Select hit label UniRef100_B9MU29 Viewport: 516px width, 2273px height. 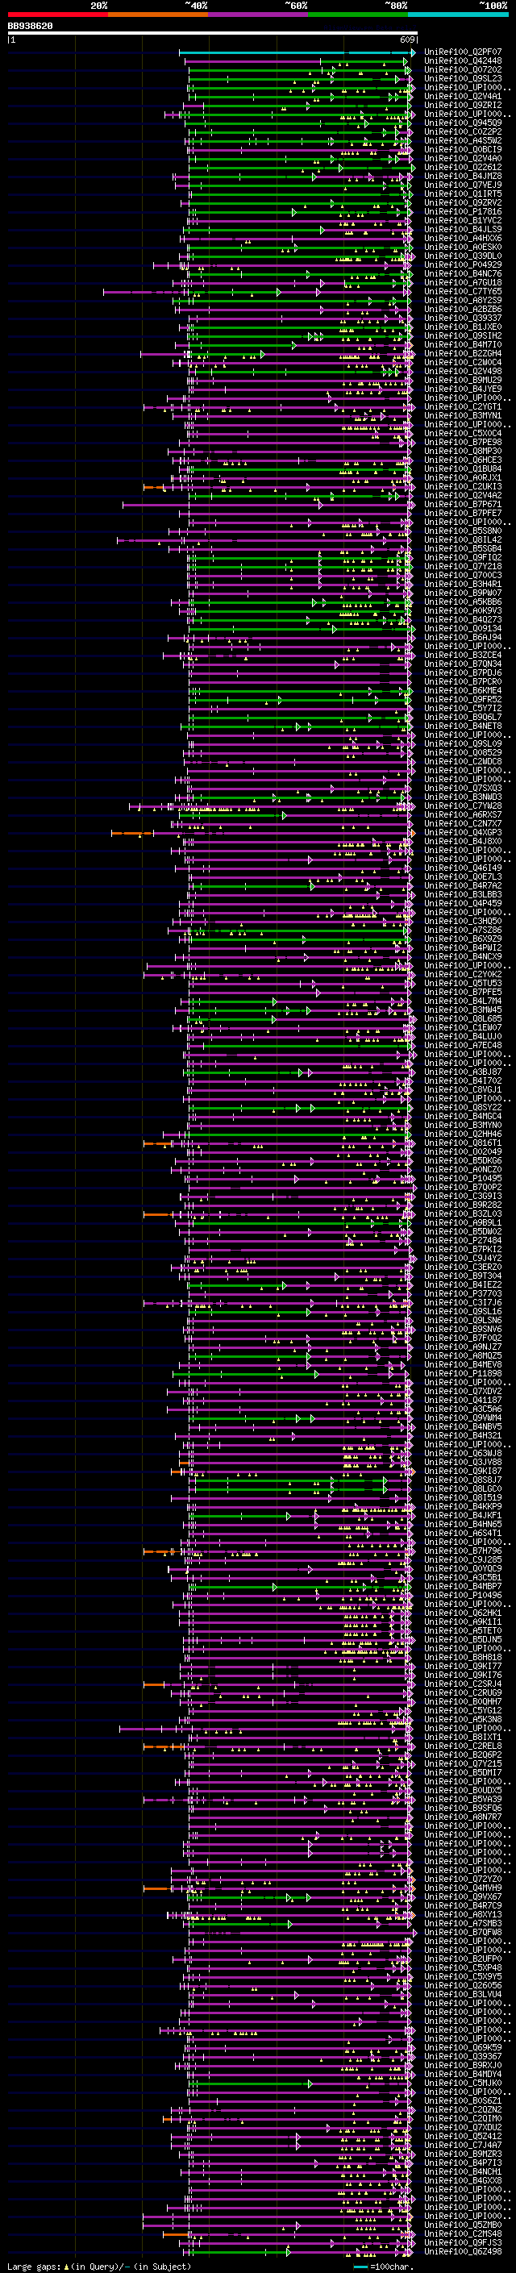[x=462, y=381]
